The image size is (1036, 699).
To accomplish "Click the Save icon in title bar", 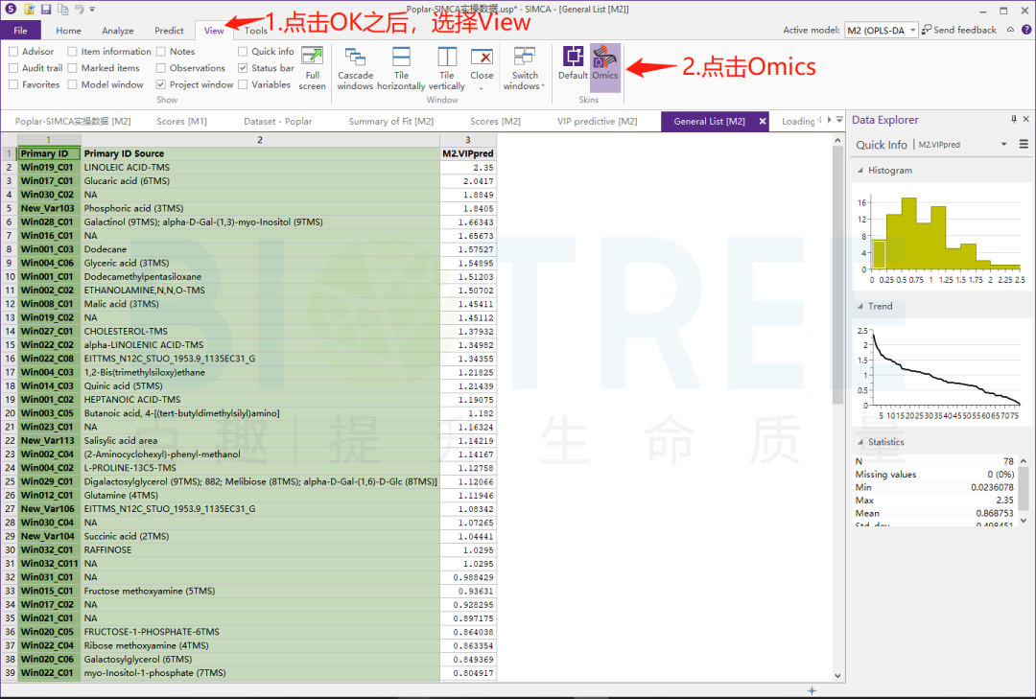I will (46, 10).
